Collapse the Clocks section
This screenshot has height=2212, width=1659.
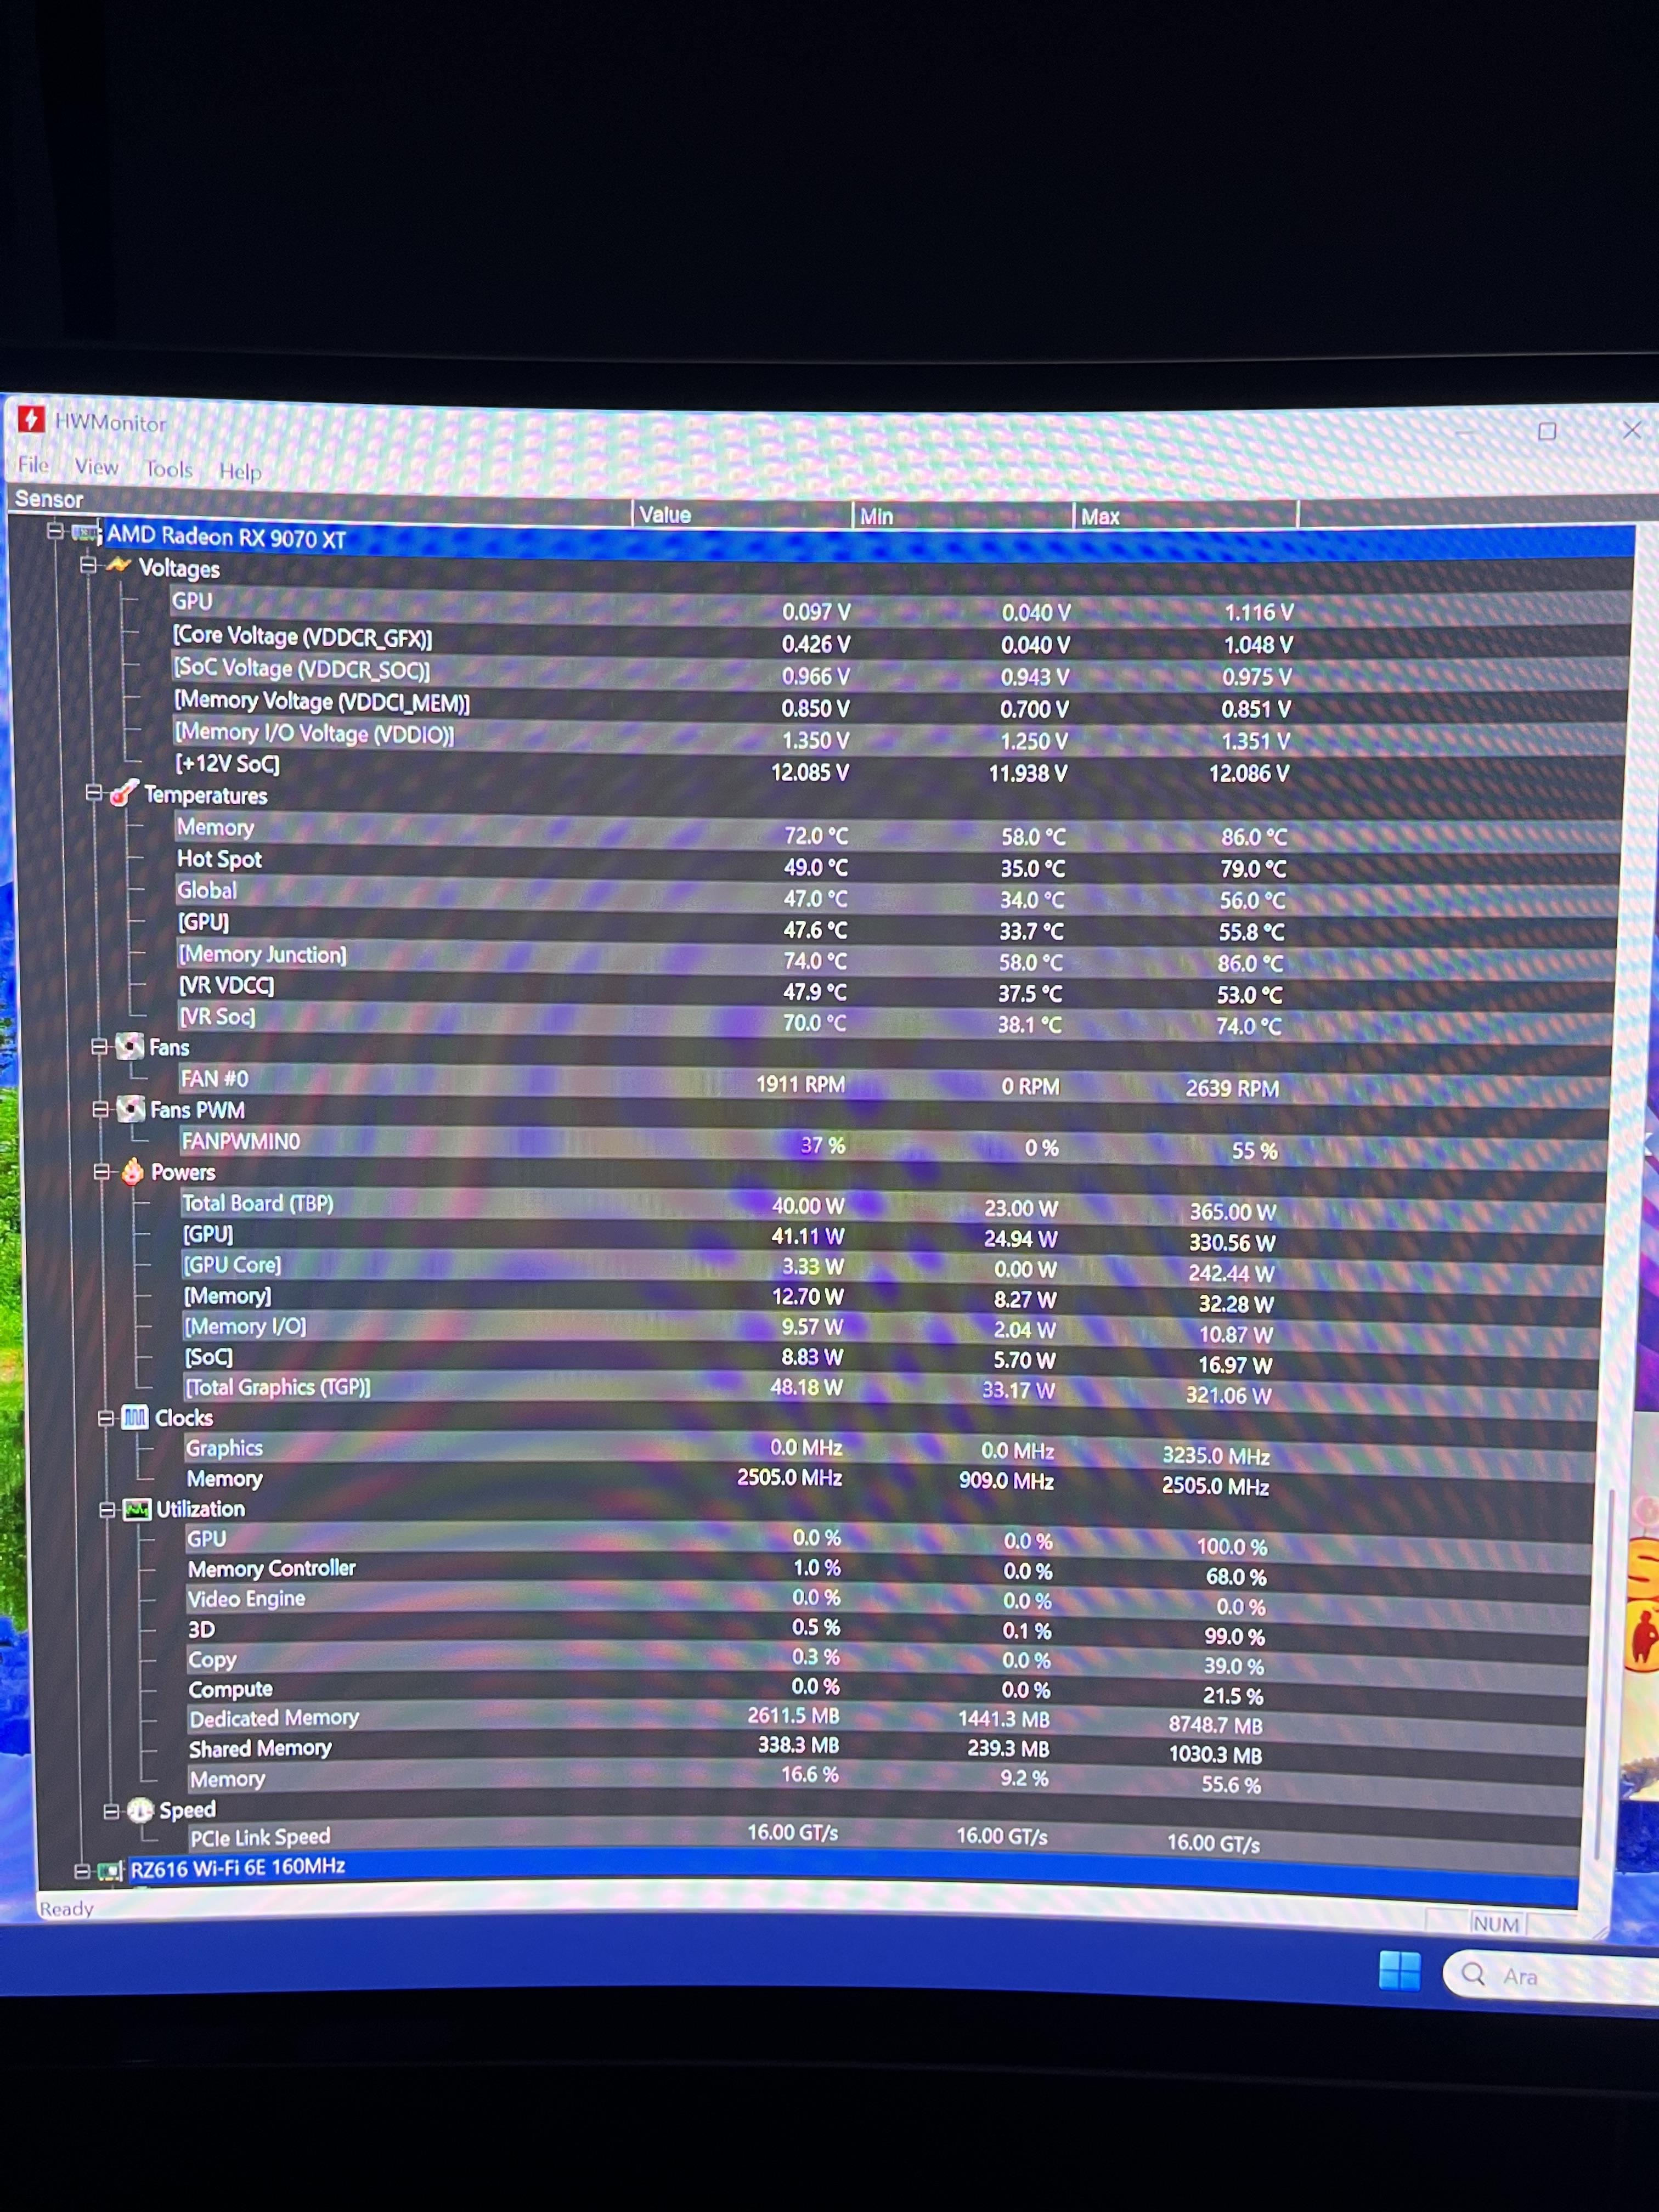point(106,1418)
